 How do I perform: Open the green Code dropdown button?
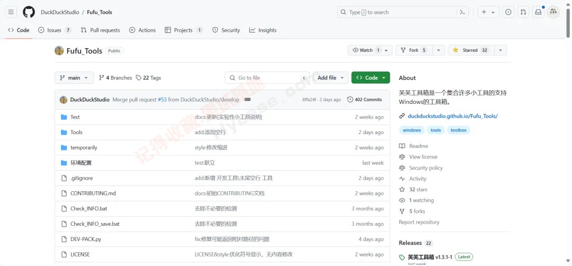pos(371,78)
